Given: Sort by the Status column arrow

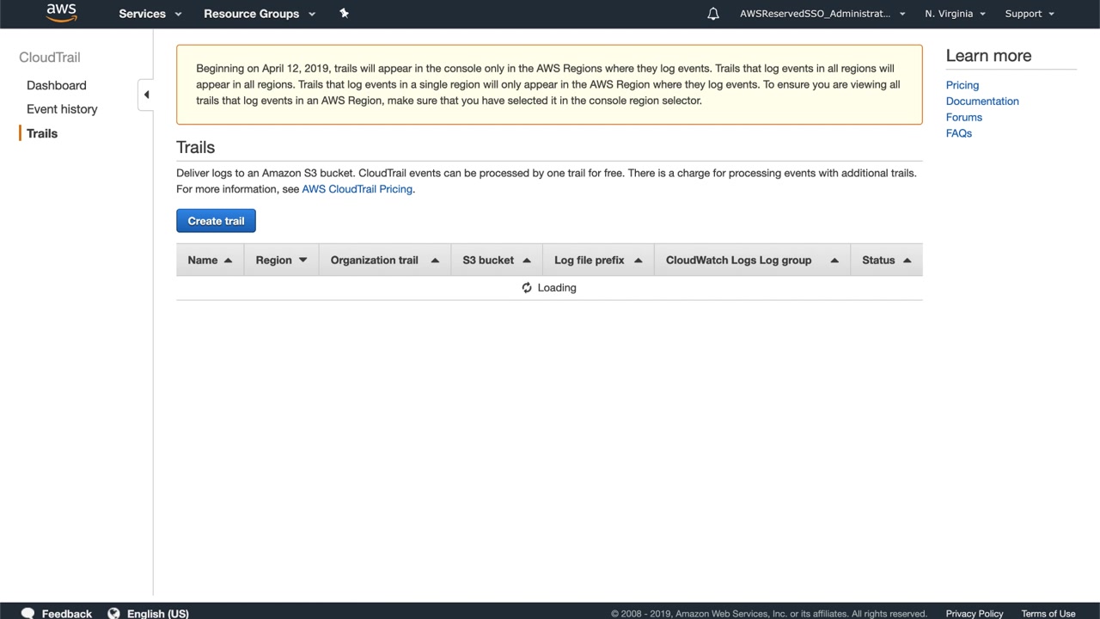Looking at the screenshot, I should (907, 260).
